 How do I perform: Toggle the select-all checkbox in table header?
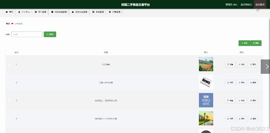[x=9, y=53]
